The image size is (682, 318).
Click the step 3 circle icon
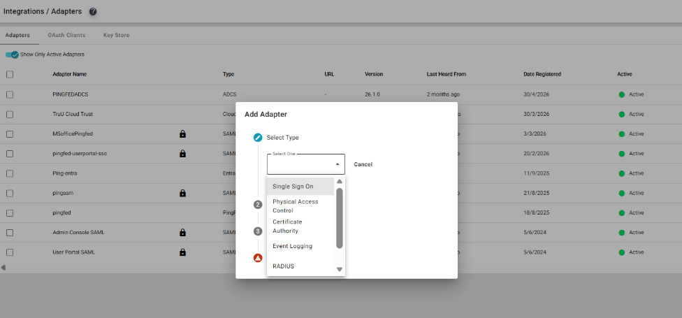pyautogui.click(x=258, y=231)
